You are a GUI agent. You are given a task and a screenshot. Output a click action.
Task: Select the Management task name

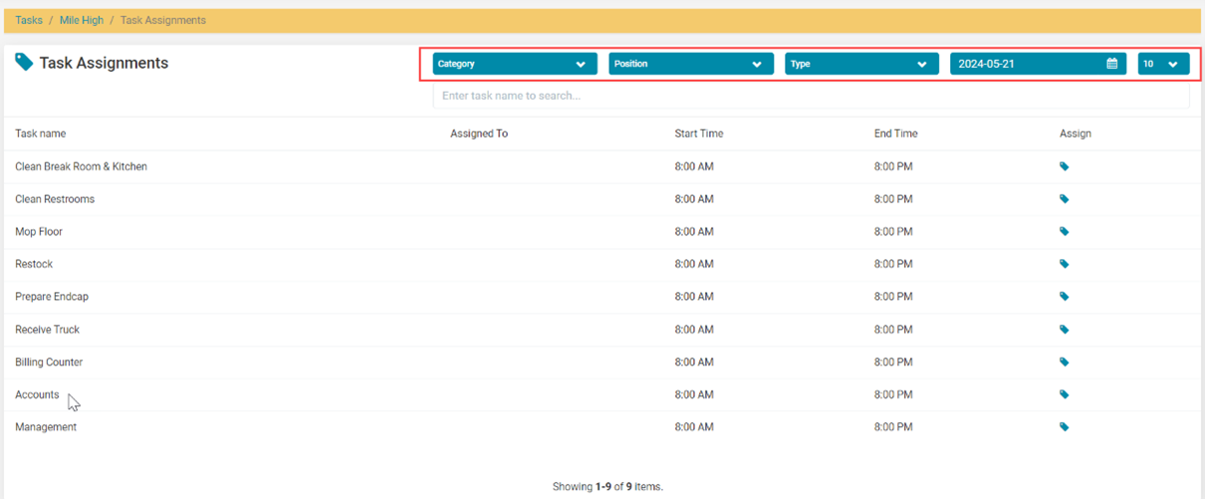coord(46,427)
